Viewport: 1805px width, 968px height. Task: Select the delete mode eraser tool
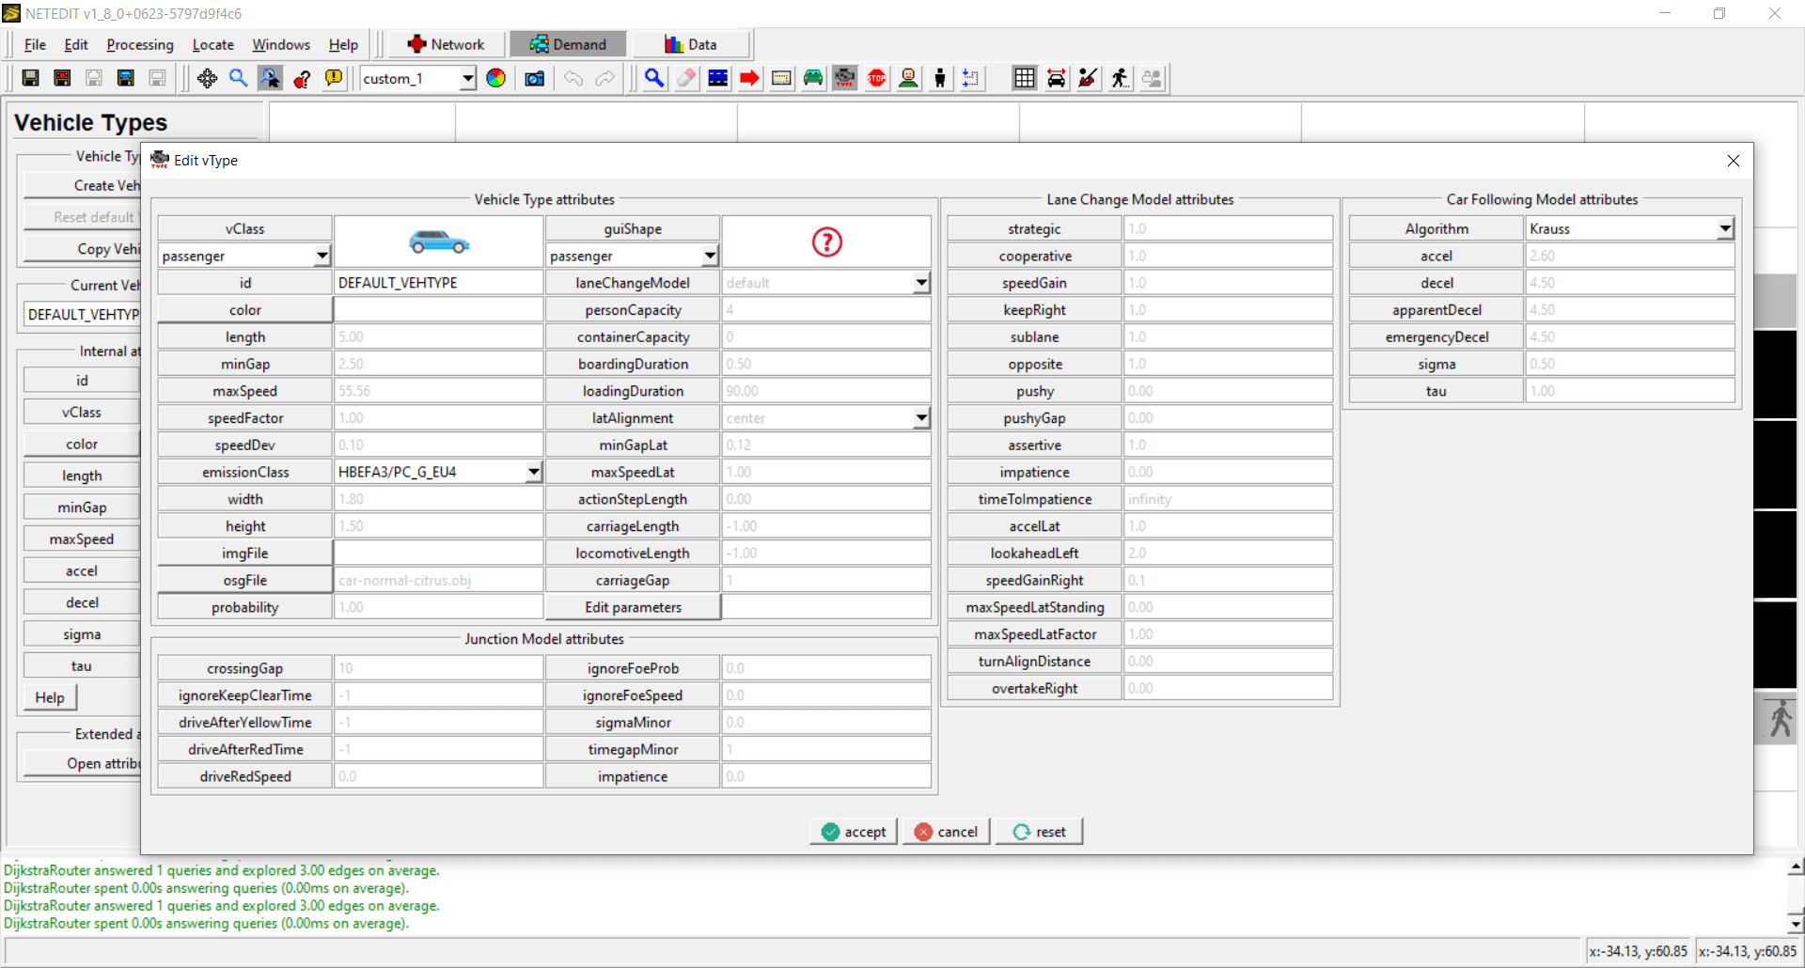[686, 79]
